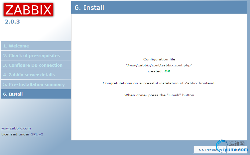Open the www.zabbix.com link
The height and width of the screenshot is (155, 250).
coord(16,128)
